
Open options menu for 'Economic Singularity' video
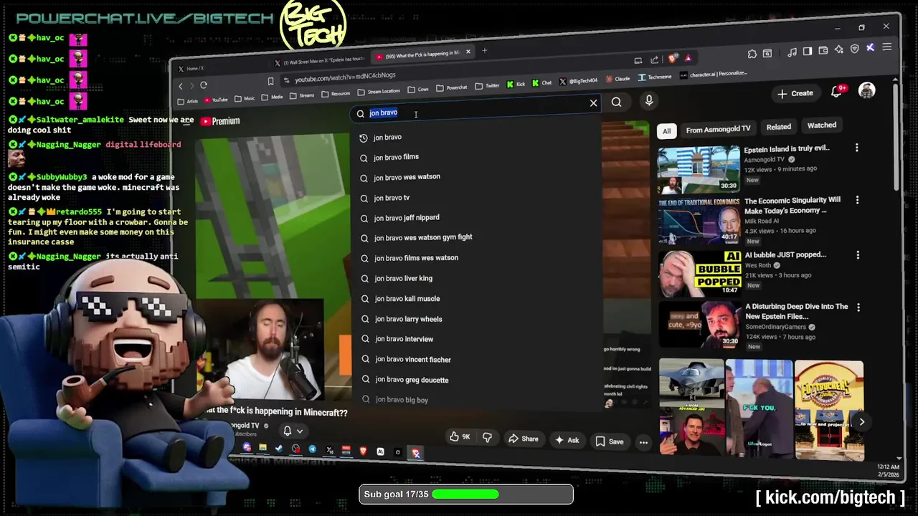point(857,200)
